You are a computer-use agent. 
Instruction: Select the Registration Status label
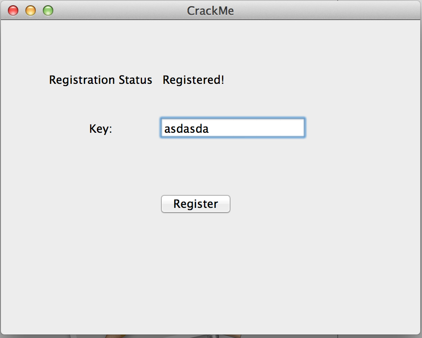(x=100, y=80)
